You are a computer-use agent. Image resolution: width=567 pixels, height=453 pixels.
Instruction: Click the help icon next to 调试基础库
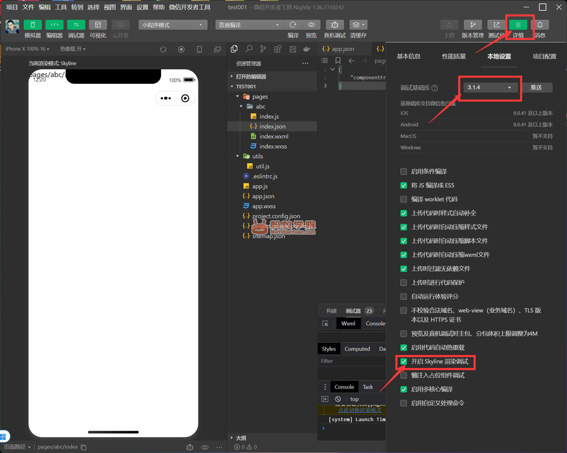pos(435,88)
